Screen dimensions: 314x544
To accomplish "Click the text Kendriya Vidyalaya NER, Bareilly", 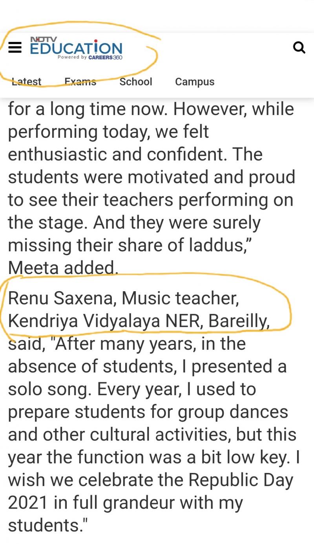I will tap(139, 321).
